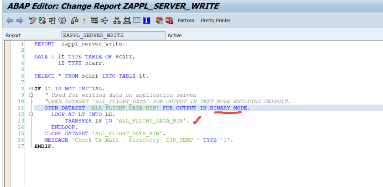
Task: Collapse the IF block on line 8
Action: [x=31, y=89]
